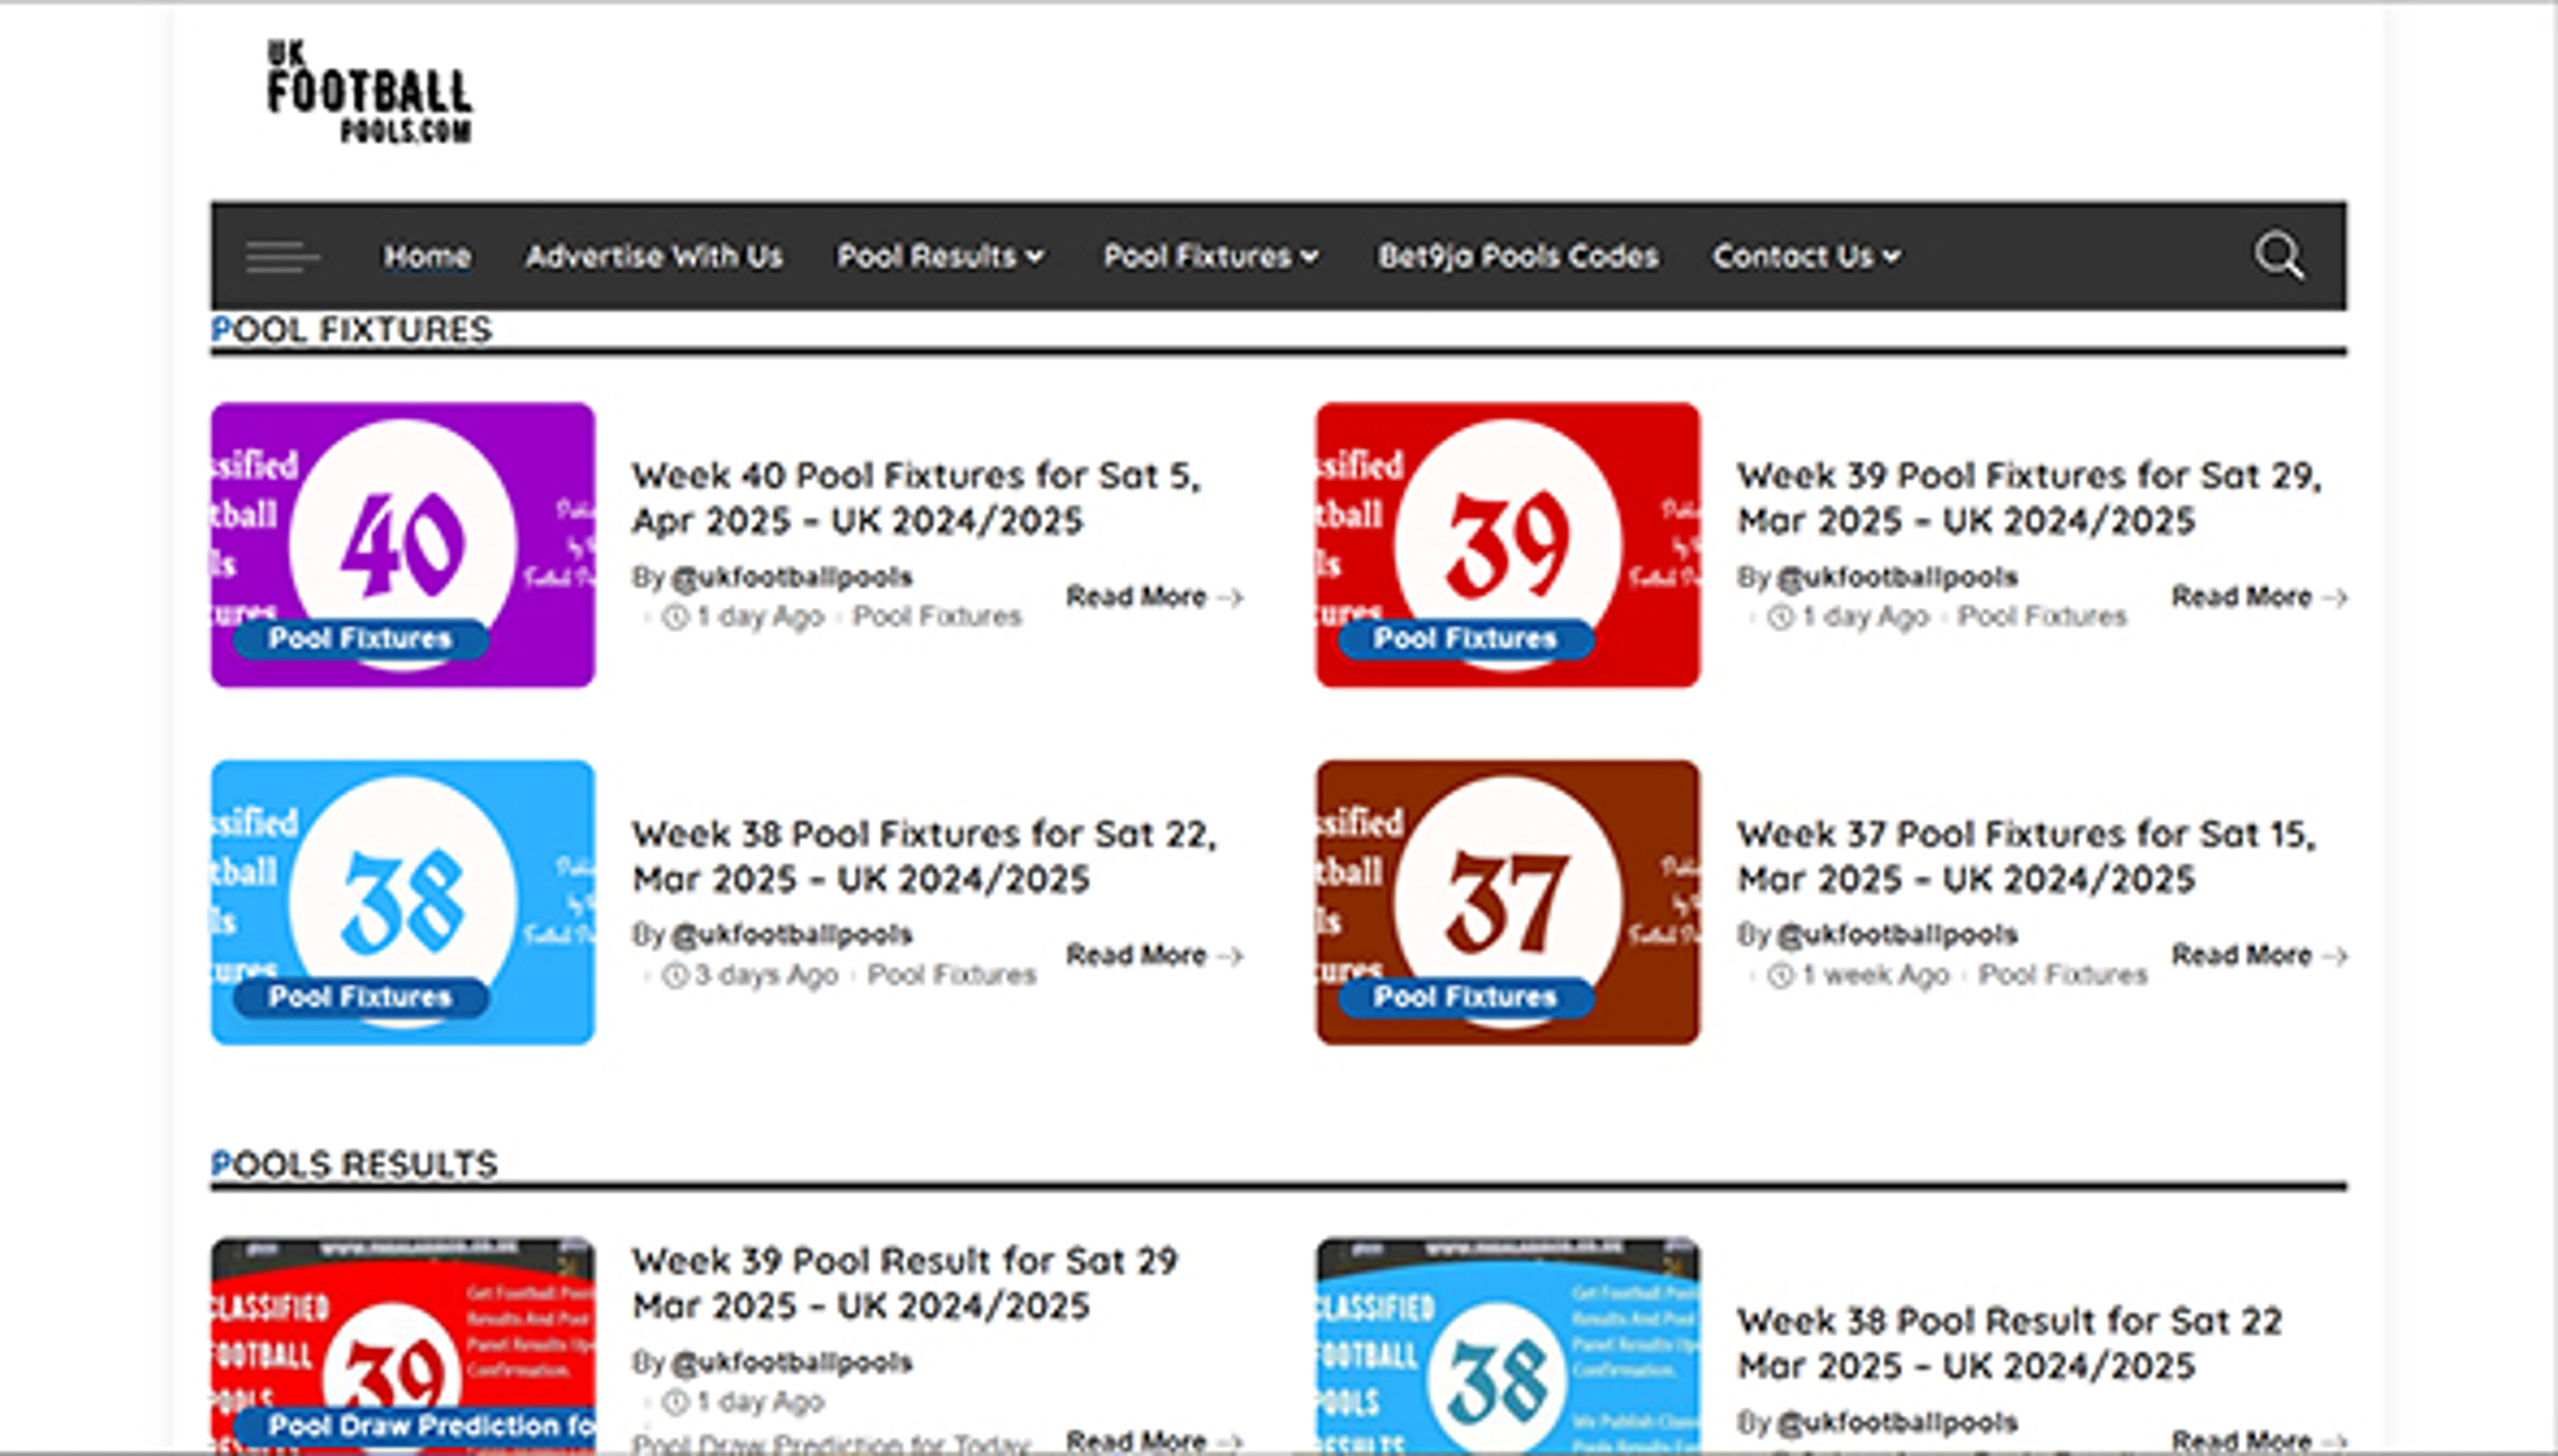The height and width of the screenshot is (1456, 2558).
Task: Click the Pool Fixtures badge on Week 39 image
Action: point(1465,638)
